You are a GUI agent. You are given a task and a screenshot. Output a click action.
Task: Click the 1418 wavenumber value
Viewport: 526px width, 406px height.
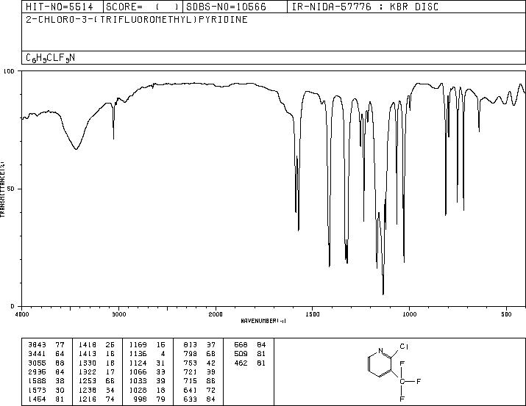click(x=88, y=344)
